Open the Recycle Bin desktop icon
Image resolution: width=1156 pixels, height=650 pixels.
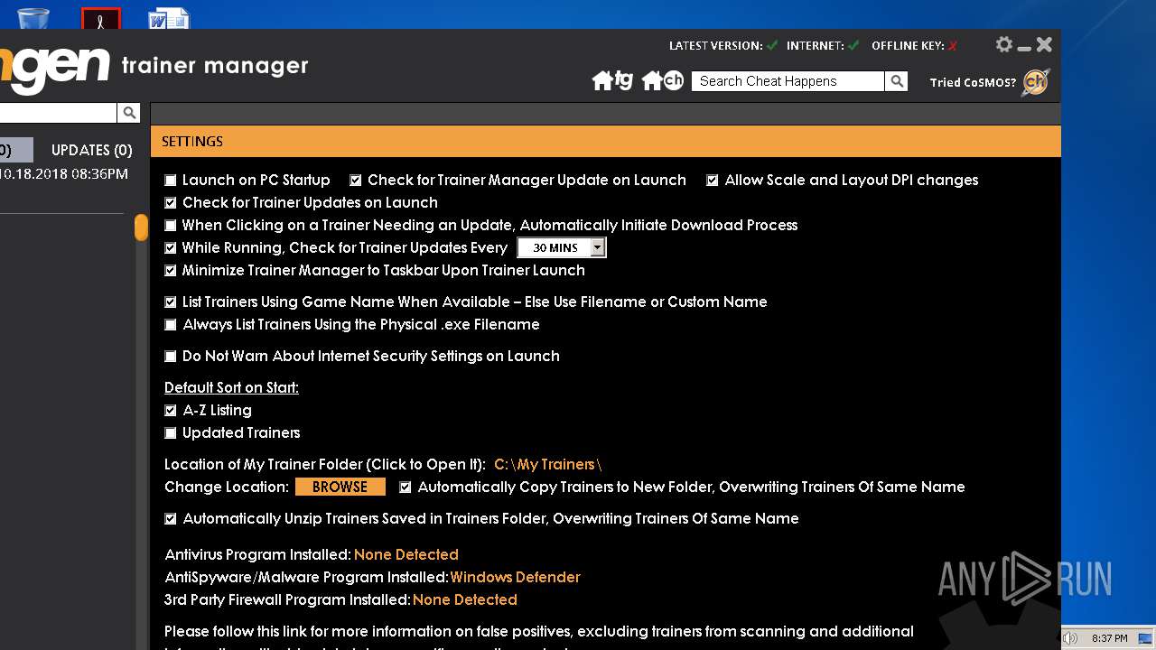pos(33,16)
